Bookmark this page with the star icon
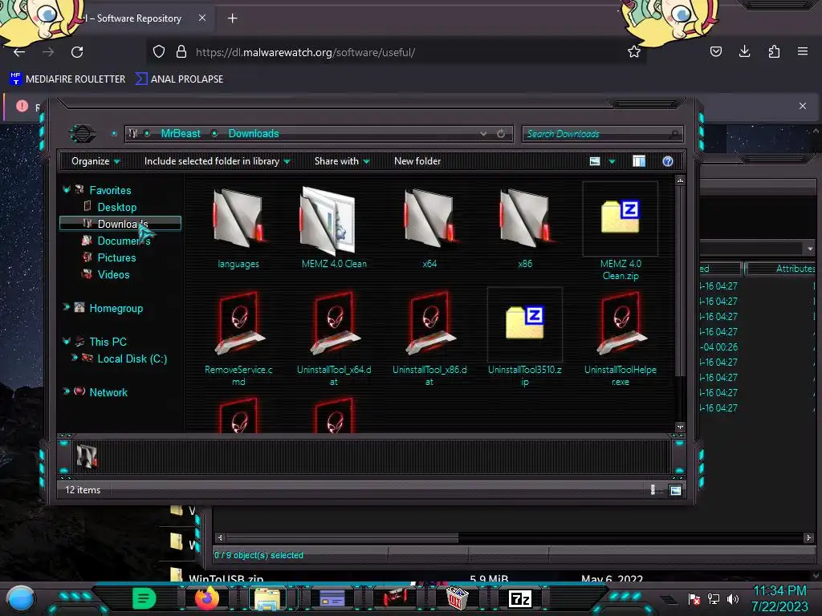The image size is (822, 616). click(634, 51)
